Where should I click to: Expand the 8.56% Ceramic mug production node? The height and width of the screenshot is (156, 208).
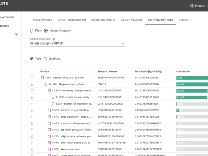[32, 110]
